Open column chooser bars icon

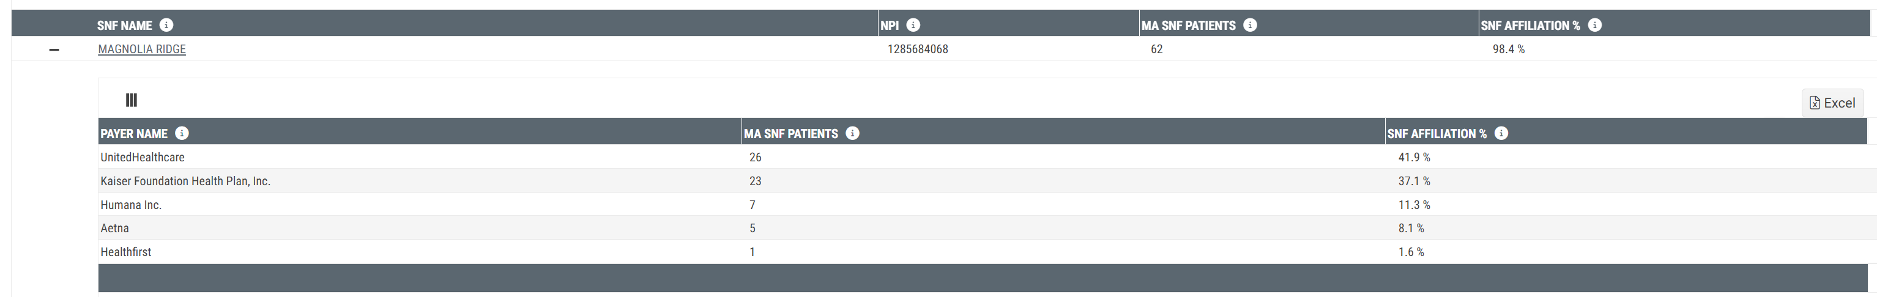click(131, 100)
